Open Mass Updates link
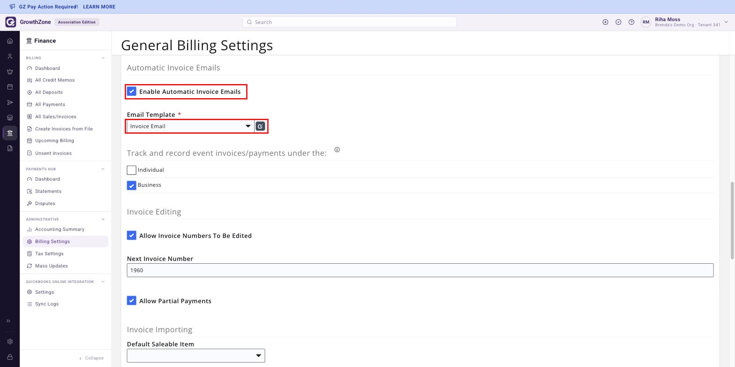 52,266
